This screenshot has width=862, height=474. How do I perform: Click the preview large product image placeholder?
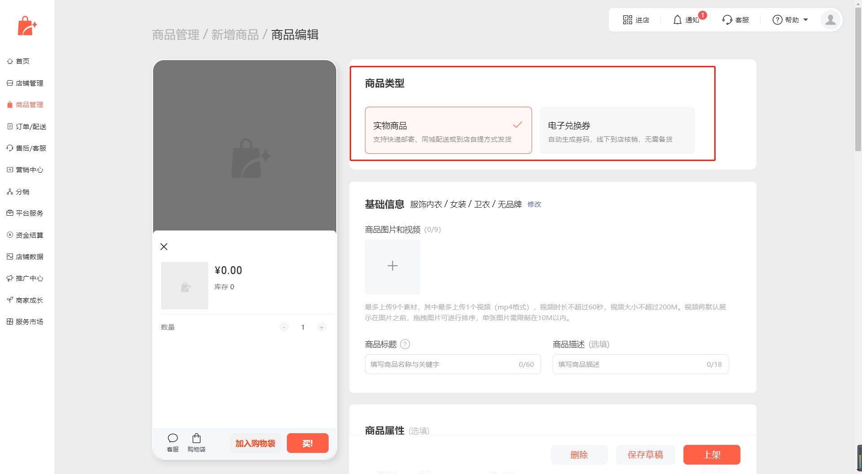point(245,145)
